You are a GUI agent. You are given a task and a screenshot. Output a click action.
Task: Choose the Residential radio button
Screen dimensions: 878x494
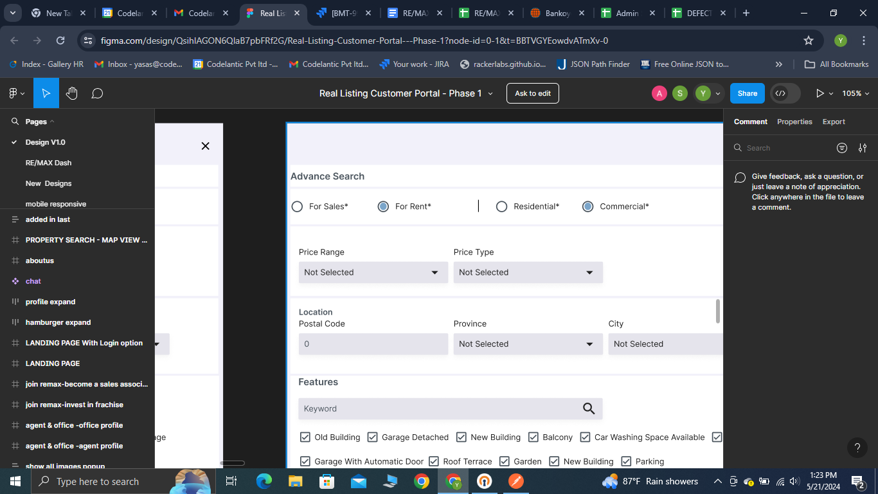coord(501,206)
